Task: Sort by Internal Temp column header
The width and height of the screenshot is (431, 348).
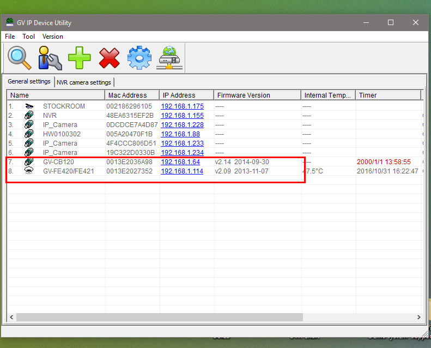Action: 328,95
